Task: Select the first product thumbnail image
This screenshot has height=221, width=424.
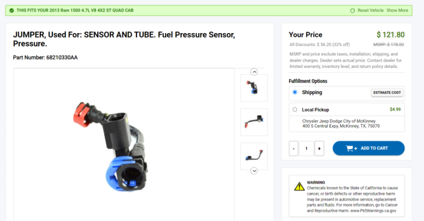Action: point(254,88)
